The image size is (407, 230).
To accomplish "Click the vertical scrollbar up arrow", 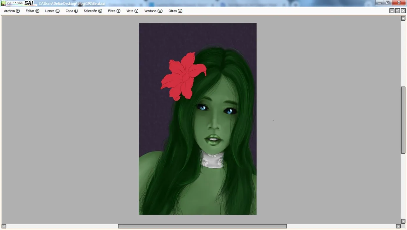I will (403, 18).
